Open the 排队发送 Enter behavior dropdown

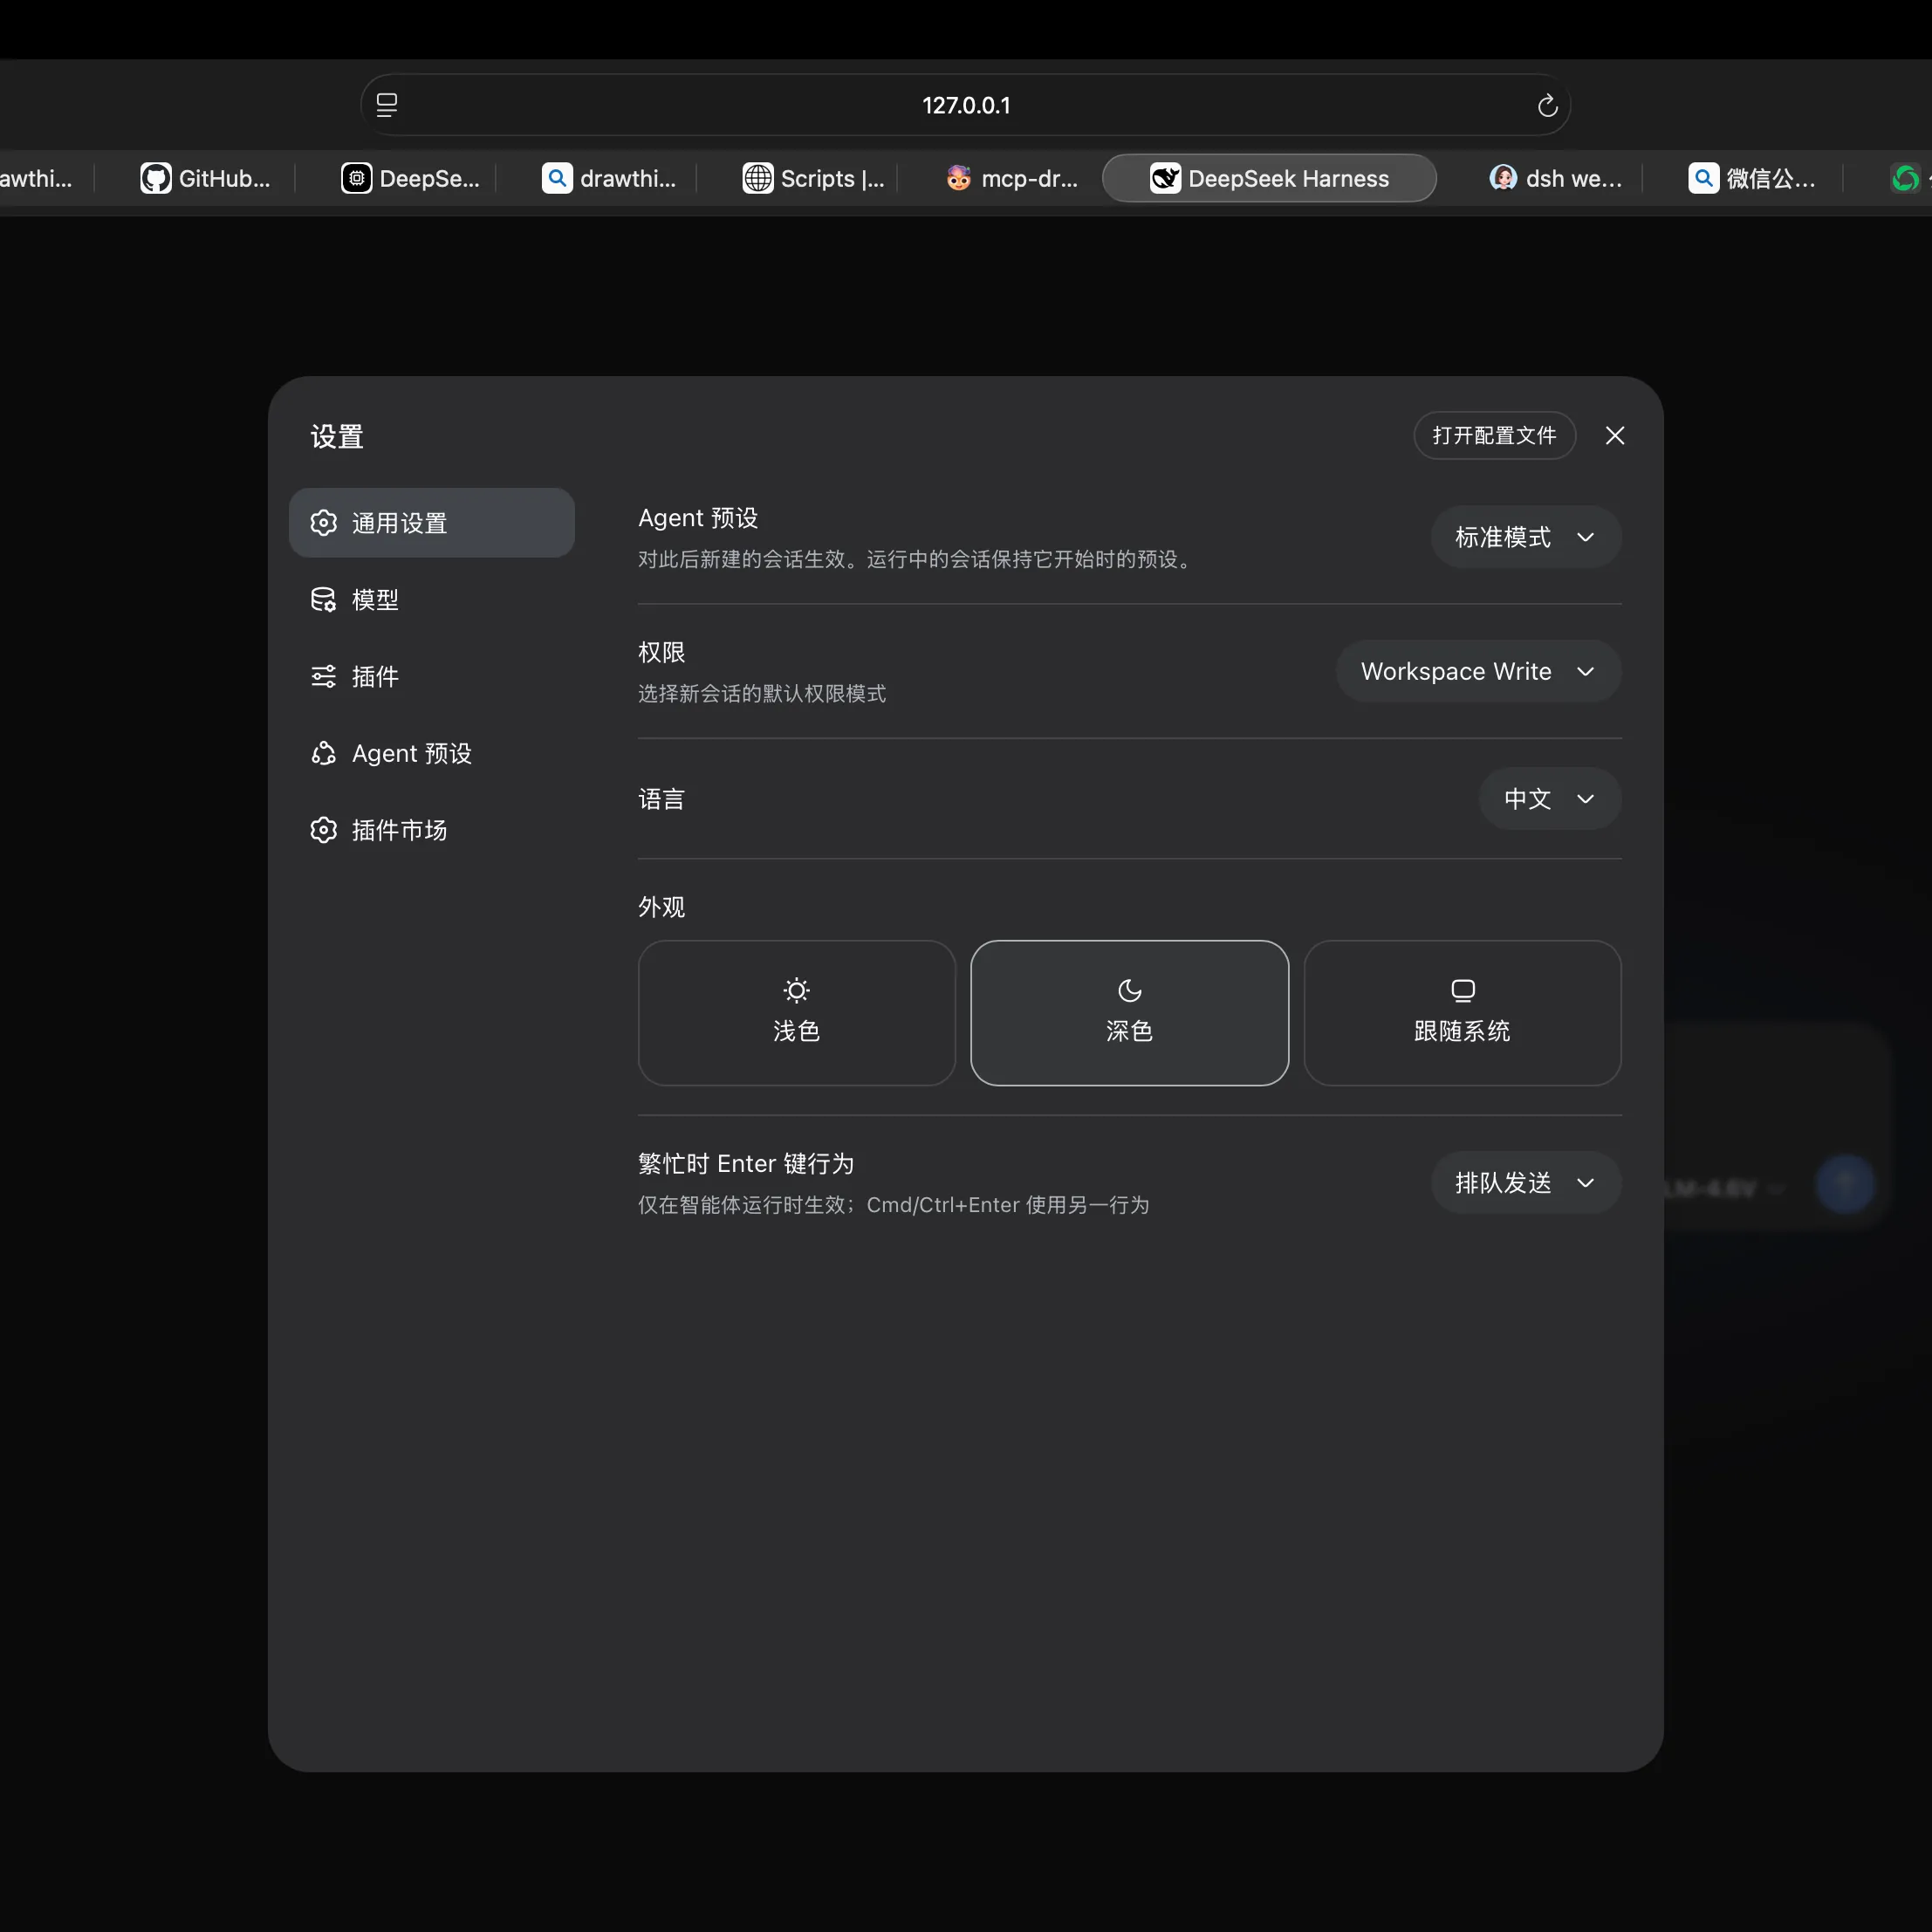pyautogui.click(x=1525, y=1183)
